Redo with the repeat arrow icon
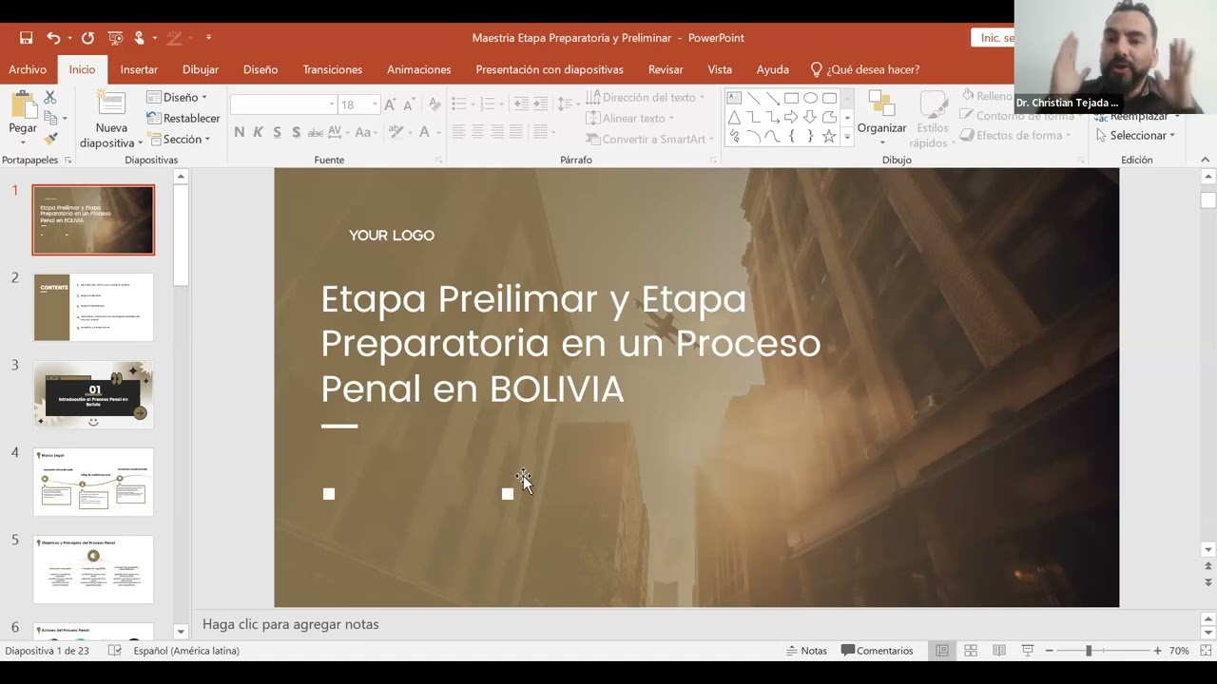This screenshot has height=684, width=1217. (87, 38)
